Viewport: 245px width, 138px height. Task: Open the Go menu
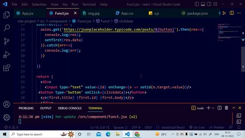click(65, 4)
